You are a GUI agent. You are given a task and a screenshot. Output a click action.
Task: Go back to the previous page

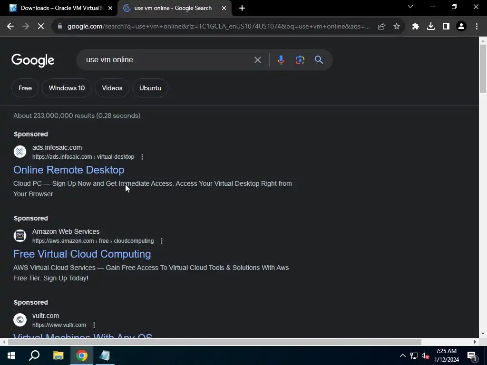pos(10,27)
